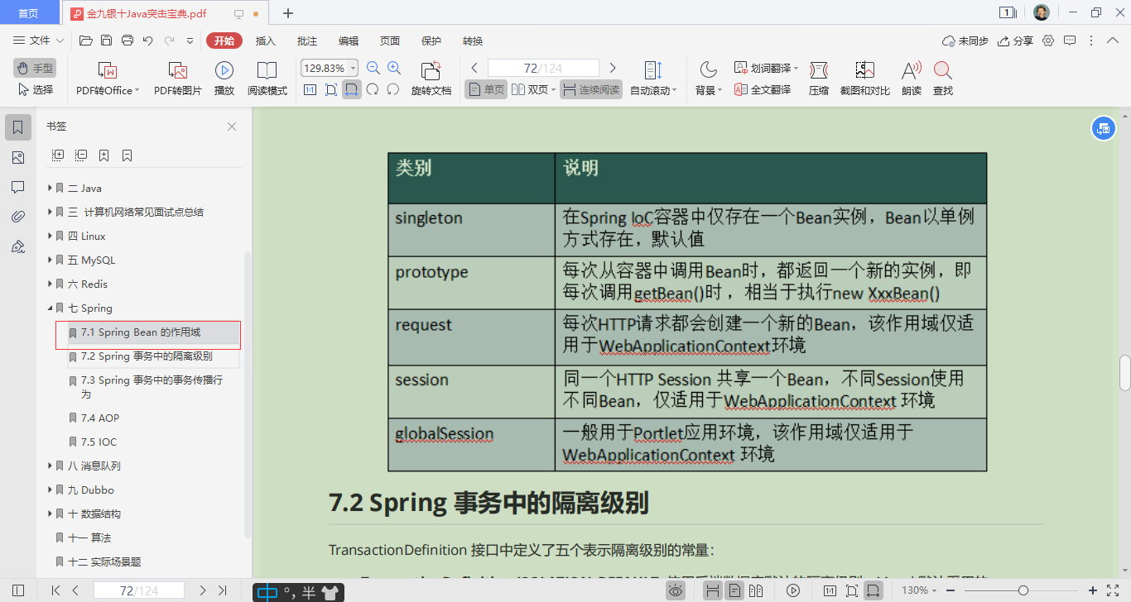Viewport: 1131px width, 602px height.
Task: Expand the 五 MySQL bookmark
Action: (x=50, y=260)
